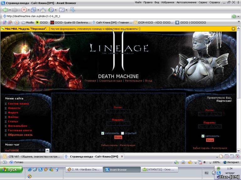The height and width of the screenshot is (180, 241).
Task: Open the Refresh options dropdown arrow
Action: click(x=38, y=10)
